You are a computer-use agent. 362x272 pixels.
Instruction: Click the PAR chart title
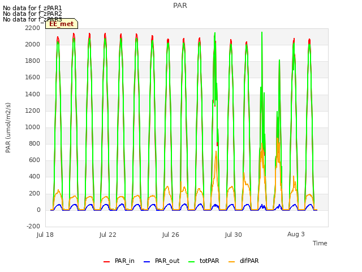180,6
